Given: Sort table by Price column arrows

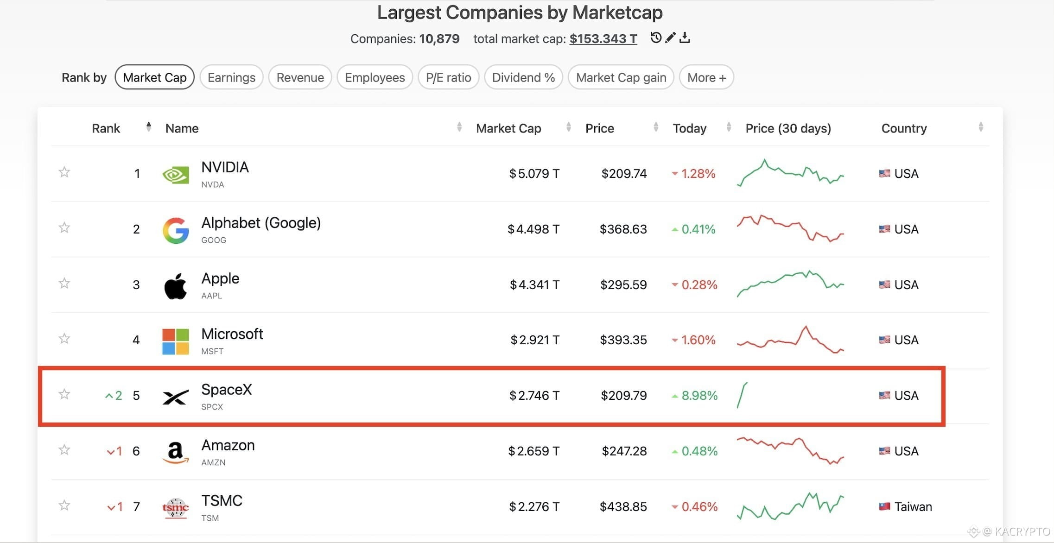Looking at the screenshot, I should [x=655, y=127].
